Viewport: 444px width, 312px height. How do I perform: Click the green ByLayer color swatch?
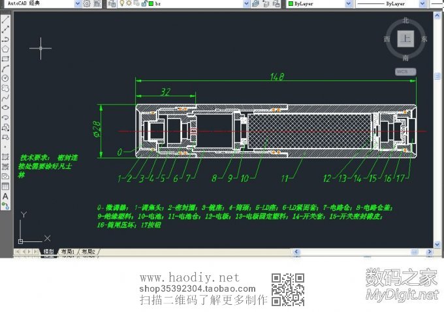point(290,3)
